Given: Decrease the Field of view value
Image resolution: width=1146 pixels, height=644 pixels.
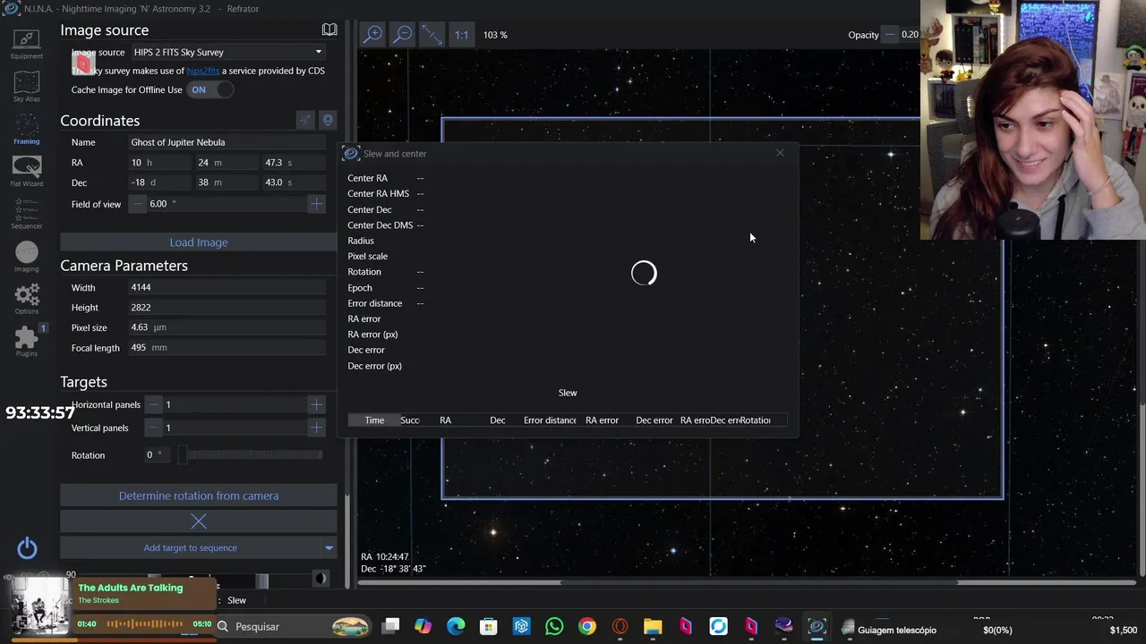Looking at the screenshot, I should (x=138, y=204).
